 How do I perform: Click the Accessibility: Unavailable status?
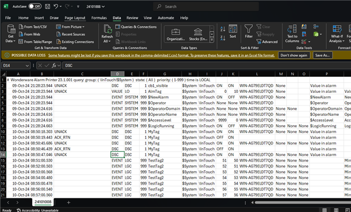(x=38, y=210)
